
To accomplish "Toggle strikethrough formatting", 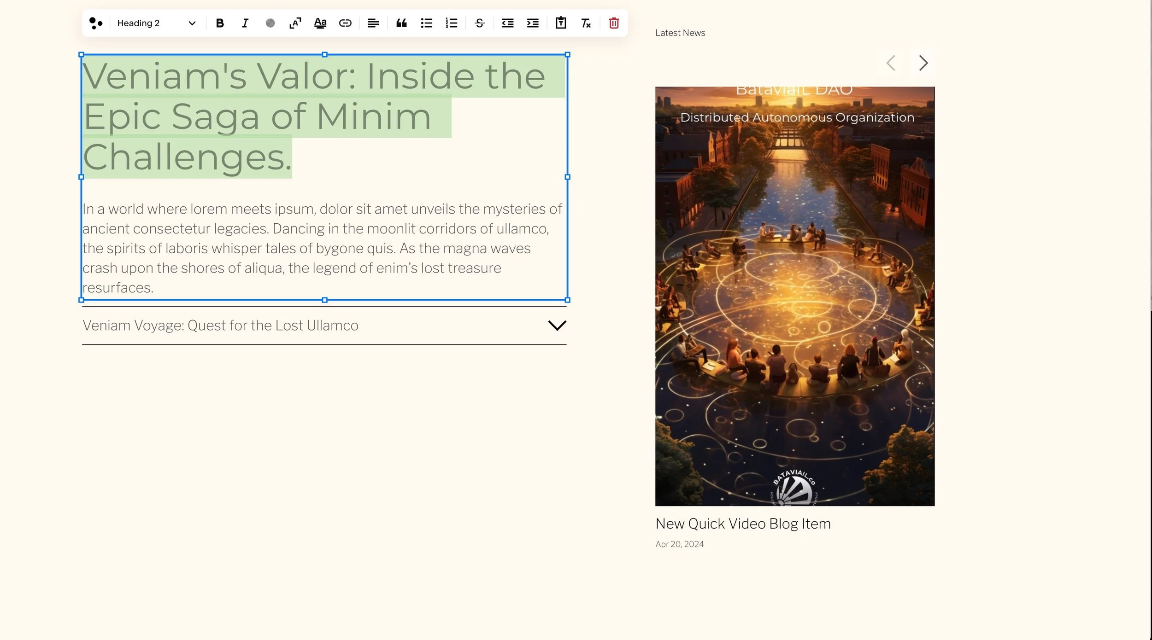I will pos(479,23).
